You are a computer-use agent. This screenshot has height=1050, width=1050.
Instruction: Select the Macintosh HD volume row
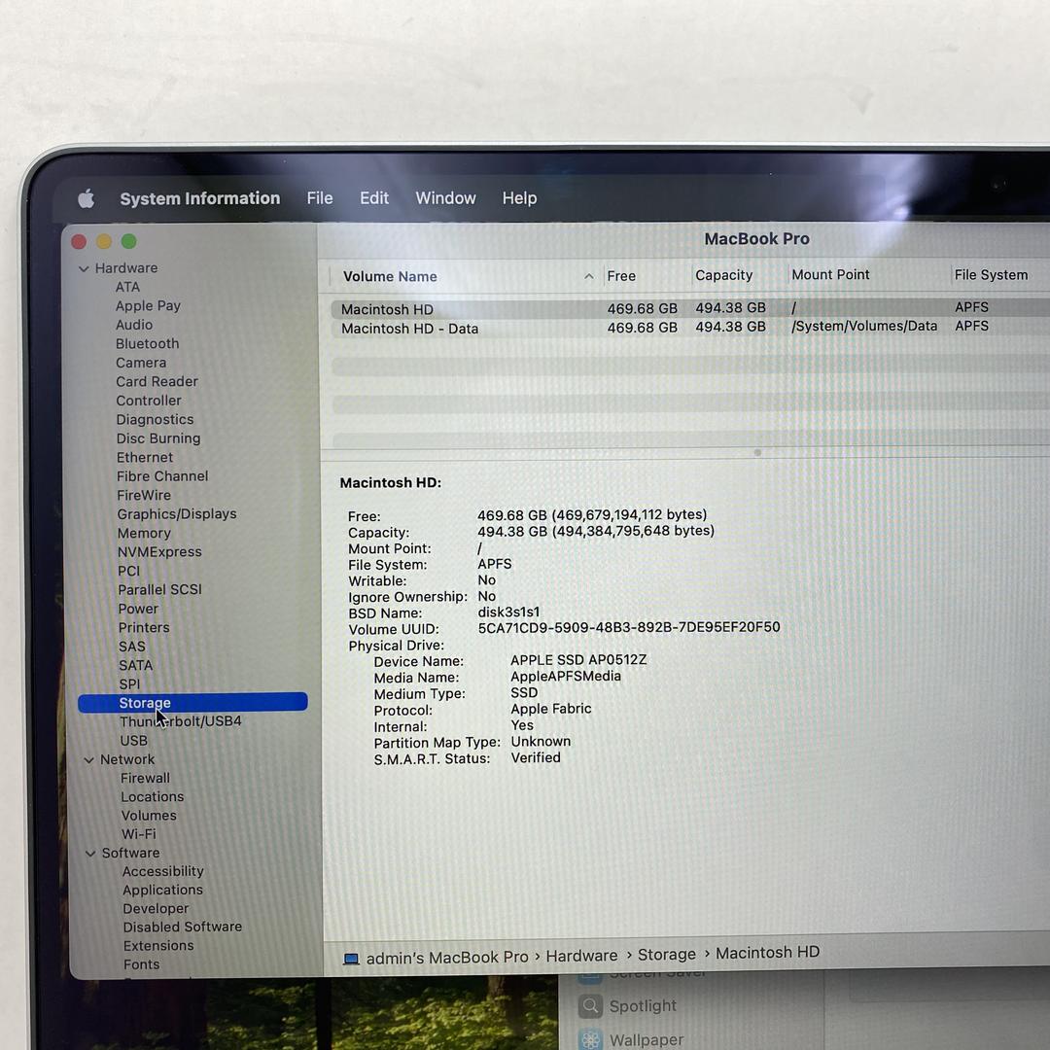[x=689, y=308]
